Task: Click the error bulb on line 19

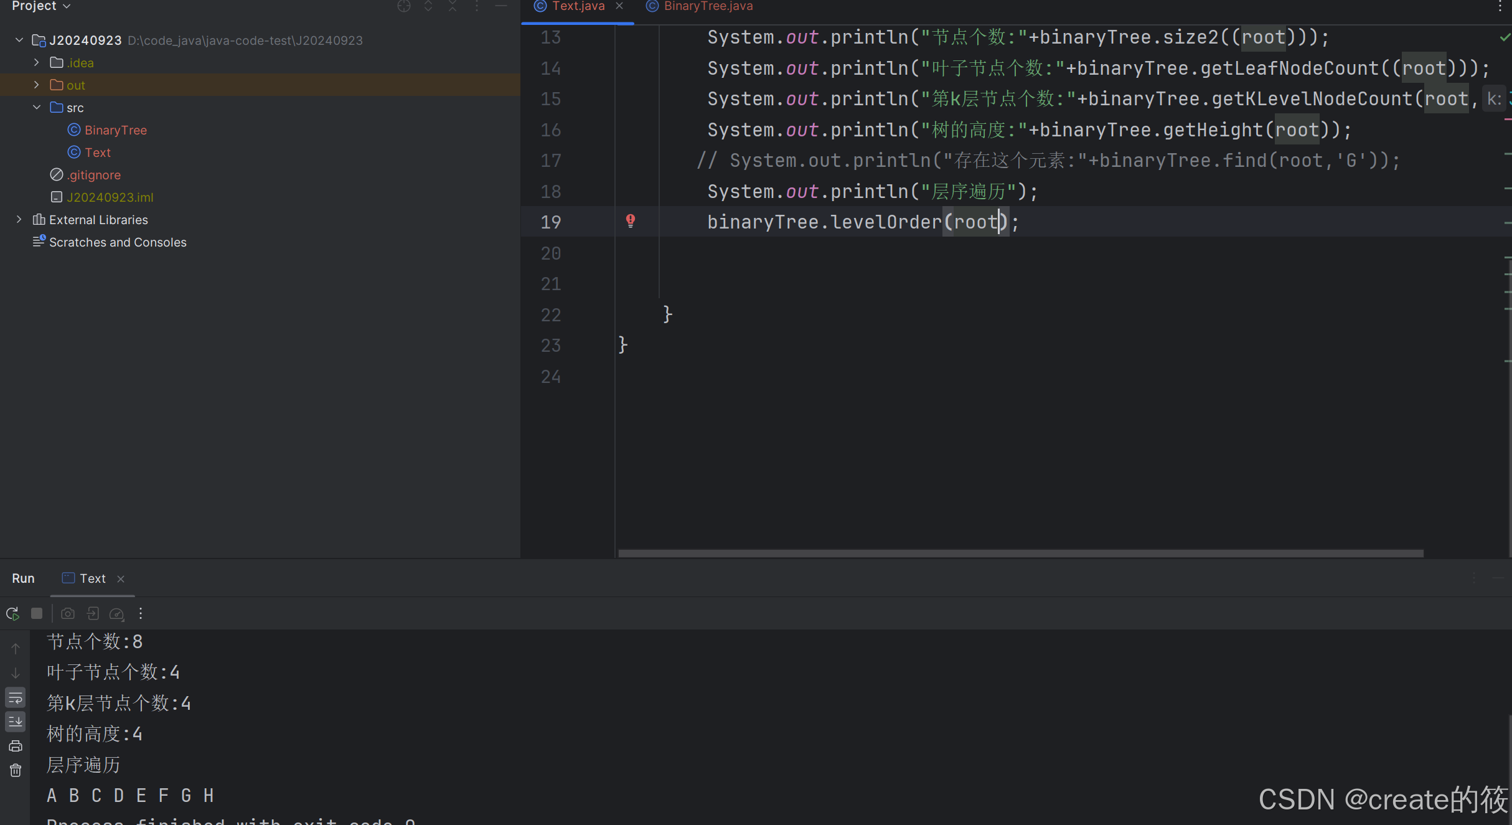Action: (631, 221)
